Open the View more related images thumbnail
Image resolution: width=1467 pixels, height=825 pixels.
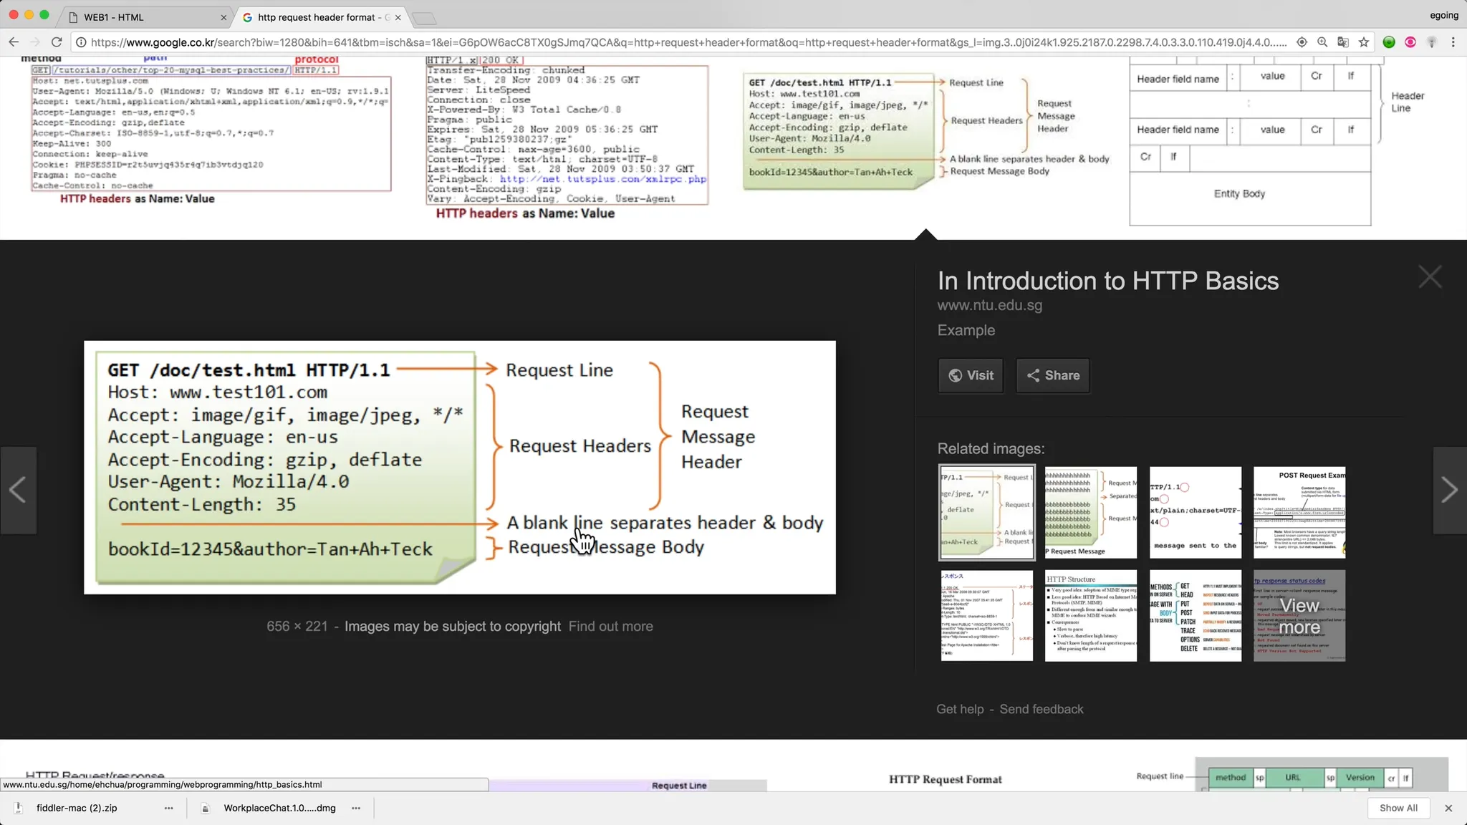[x=1299, y=616]
